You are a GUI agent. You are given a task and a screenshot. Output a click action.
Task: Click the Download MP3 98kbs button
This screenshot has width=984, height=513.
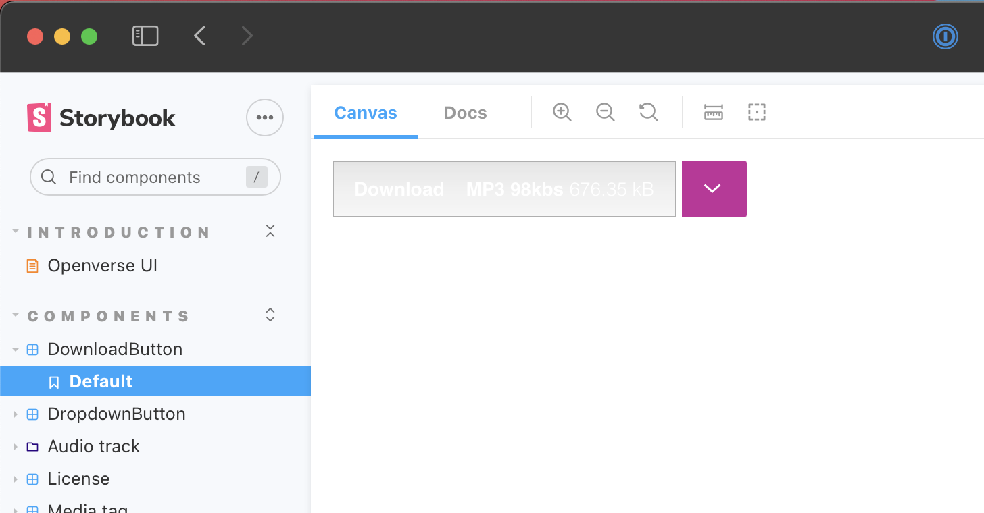click(504, 189)
